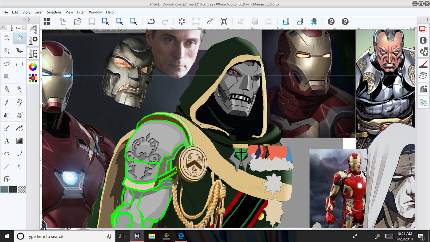Viewport: 430px width, 242px height.
Task: Open the File menu
Action: click(5, 12)
